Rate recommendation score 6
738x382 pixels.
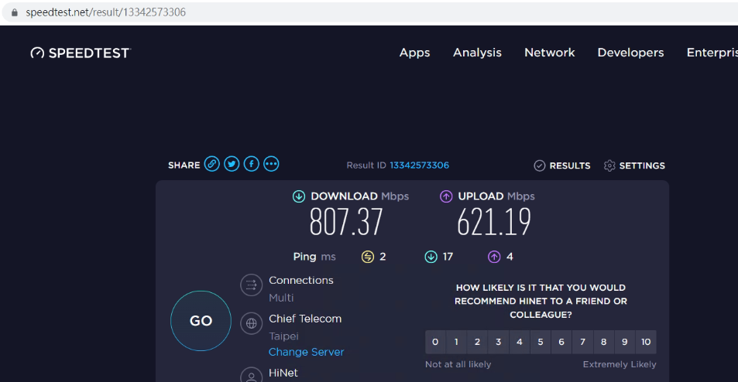pos(561,342)
